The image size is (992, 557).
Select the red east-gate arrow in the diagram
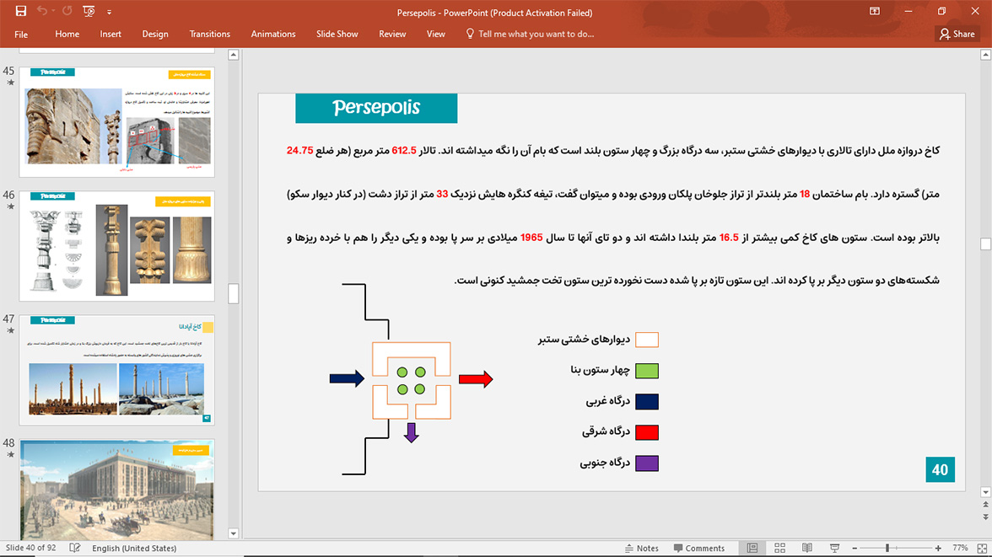coord(476,378)
